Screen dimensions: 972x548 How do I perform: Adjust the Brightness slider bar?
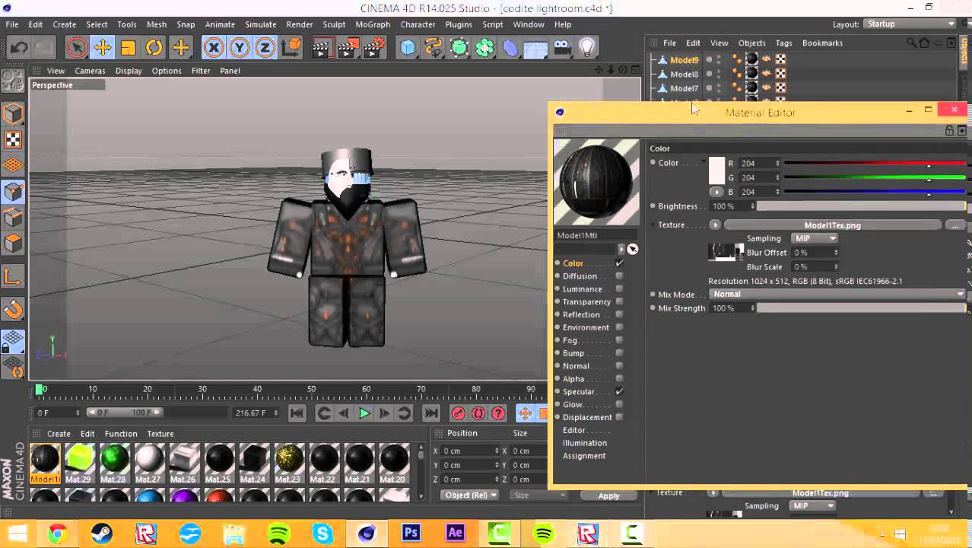point(861,206)
